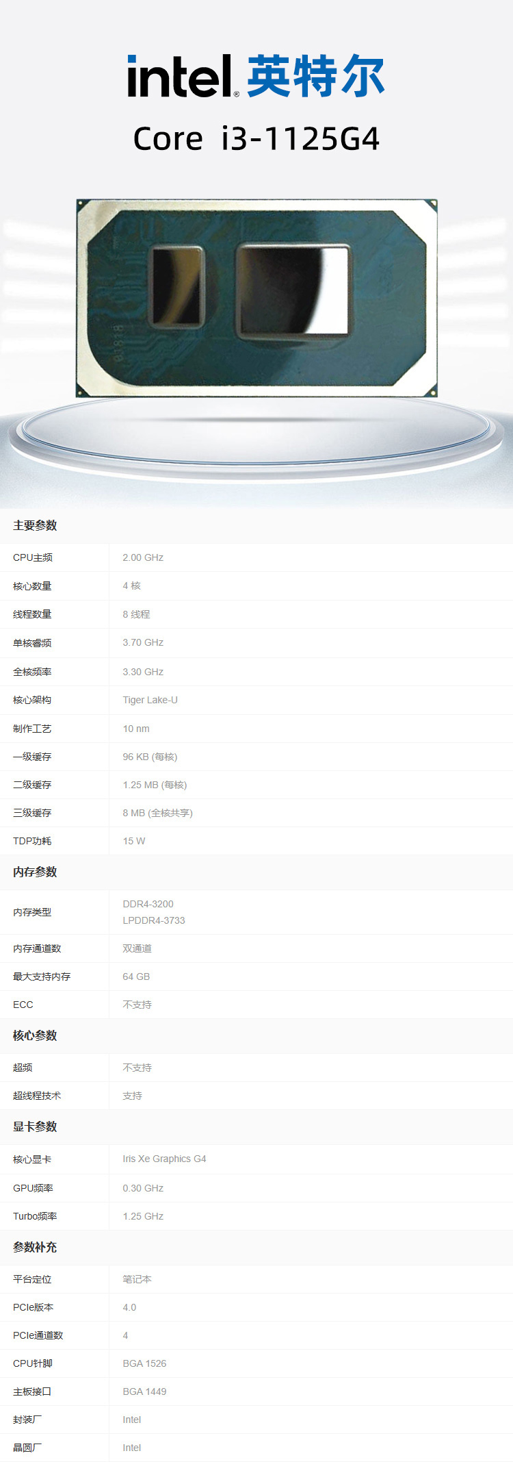
Task: Click the 核心显卡 label
Action: (x=32, y=1159)
